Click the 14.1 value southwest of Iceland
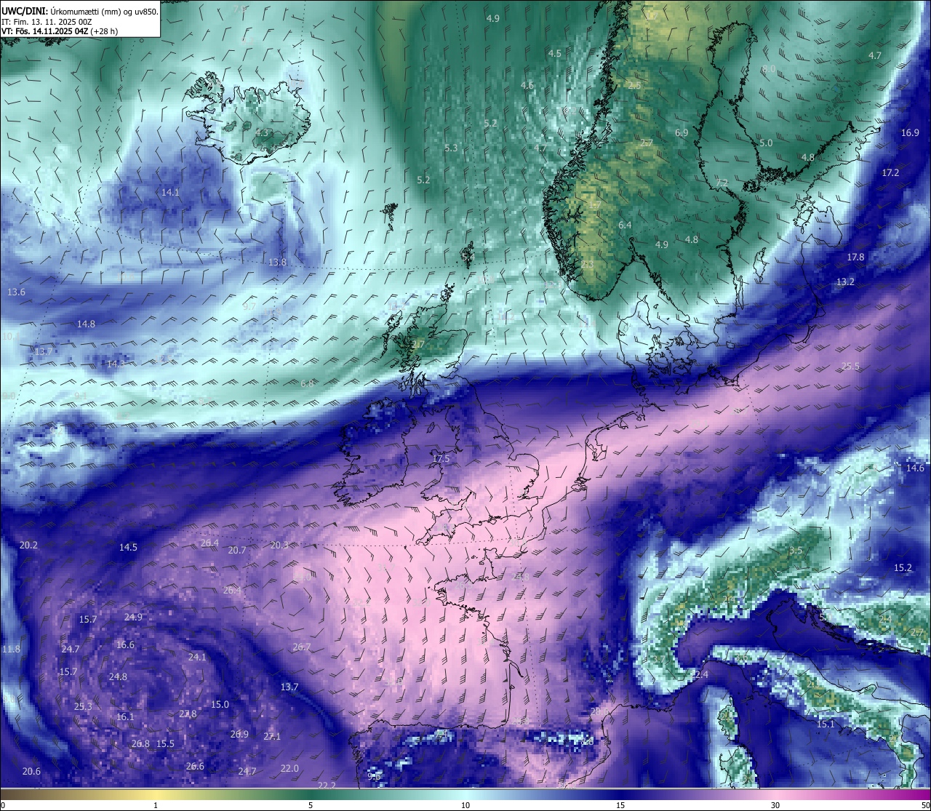 coord(170,193)
